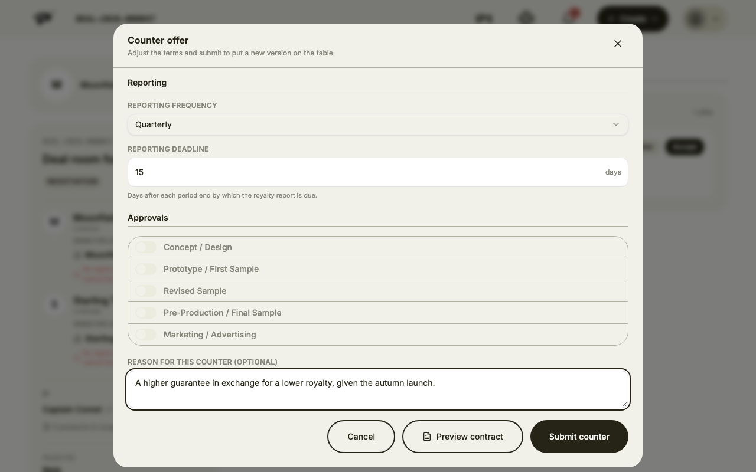Click the "REPORTING DEADLINE" field label

click(168, 149)
